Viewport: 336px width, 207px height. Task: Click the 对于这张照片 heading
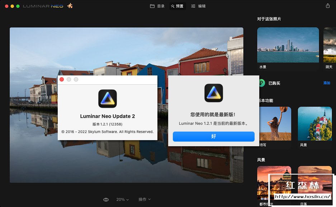coord(269,19)
